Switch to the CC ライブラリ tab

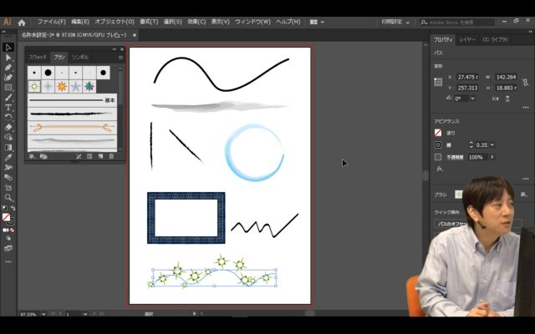[496, 40]
